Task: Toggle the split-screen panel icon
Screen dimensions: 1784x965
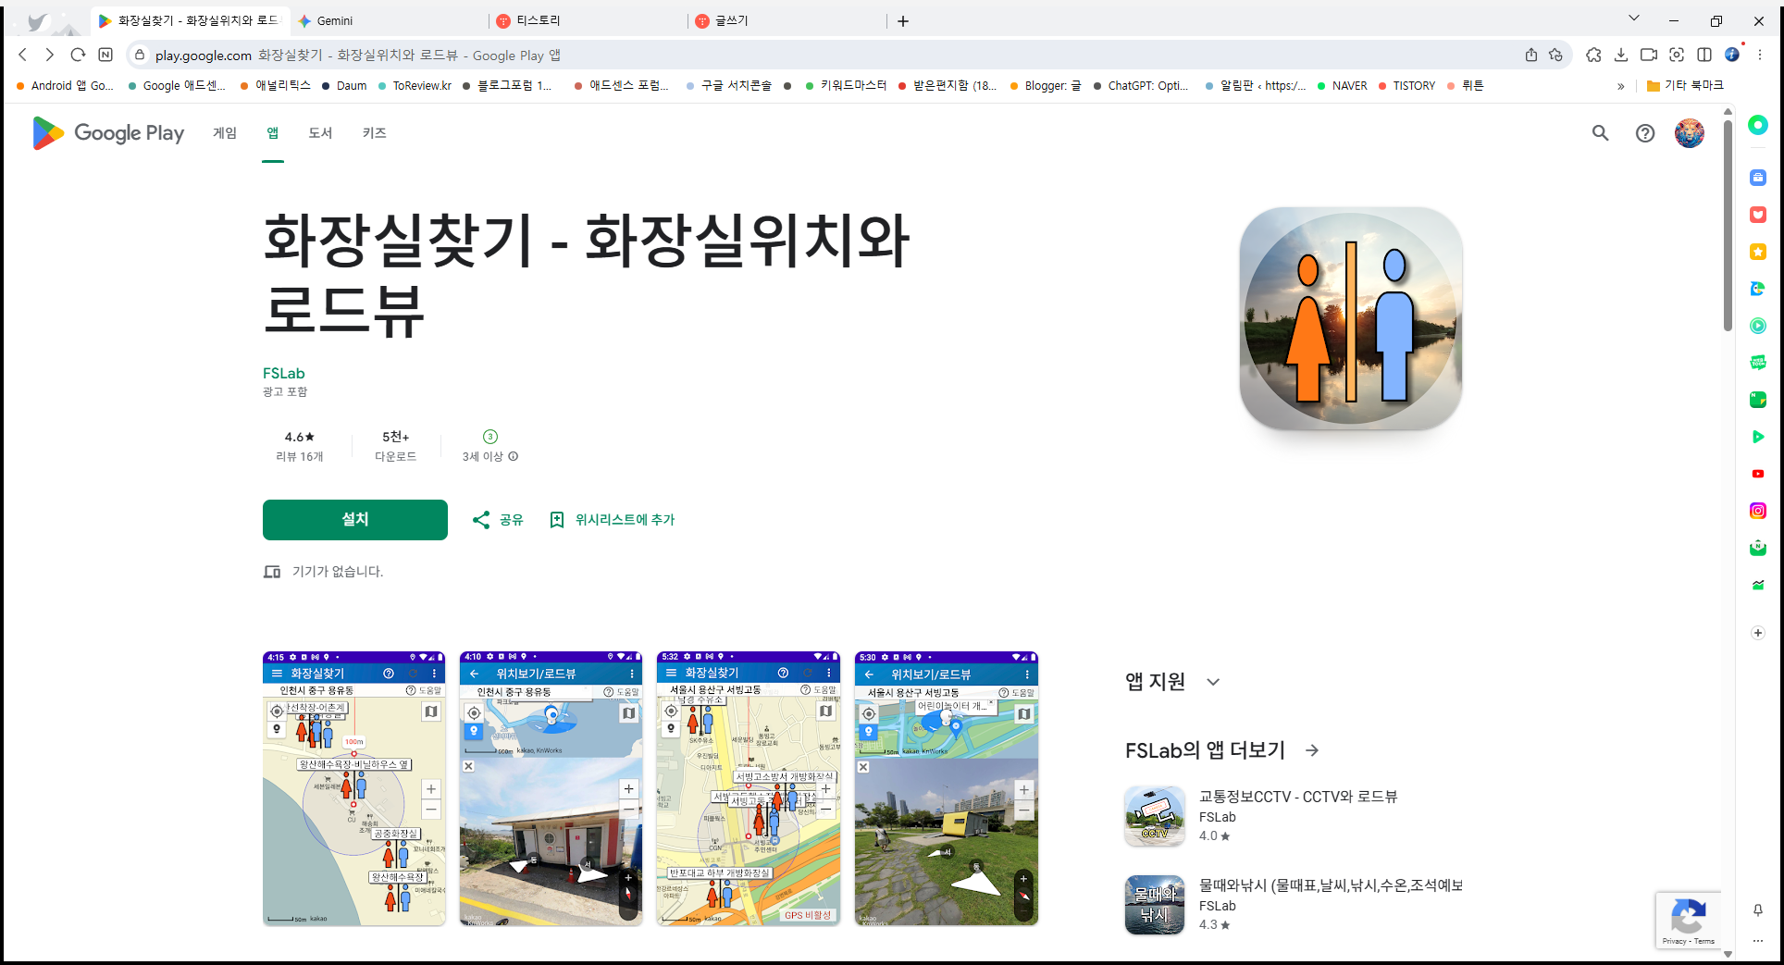Action: point(1705,56)
